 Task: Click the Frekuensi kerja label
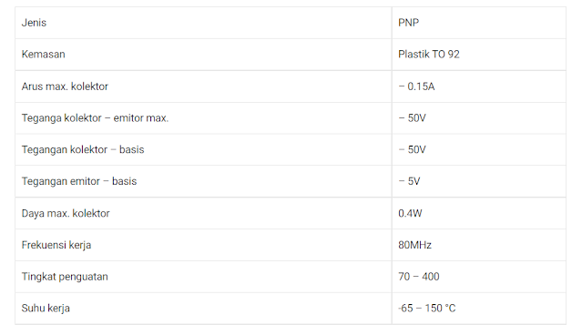coord(56,245)
